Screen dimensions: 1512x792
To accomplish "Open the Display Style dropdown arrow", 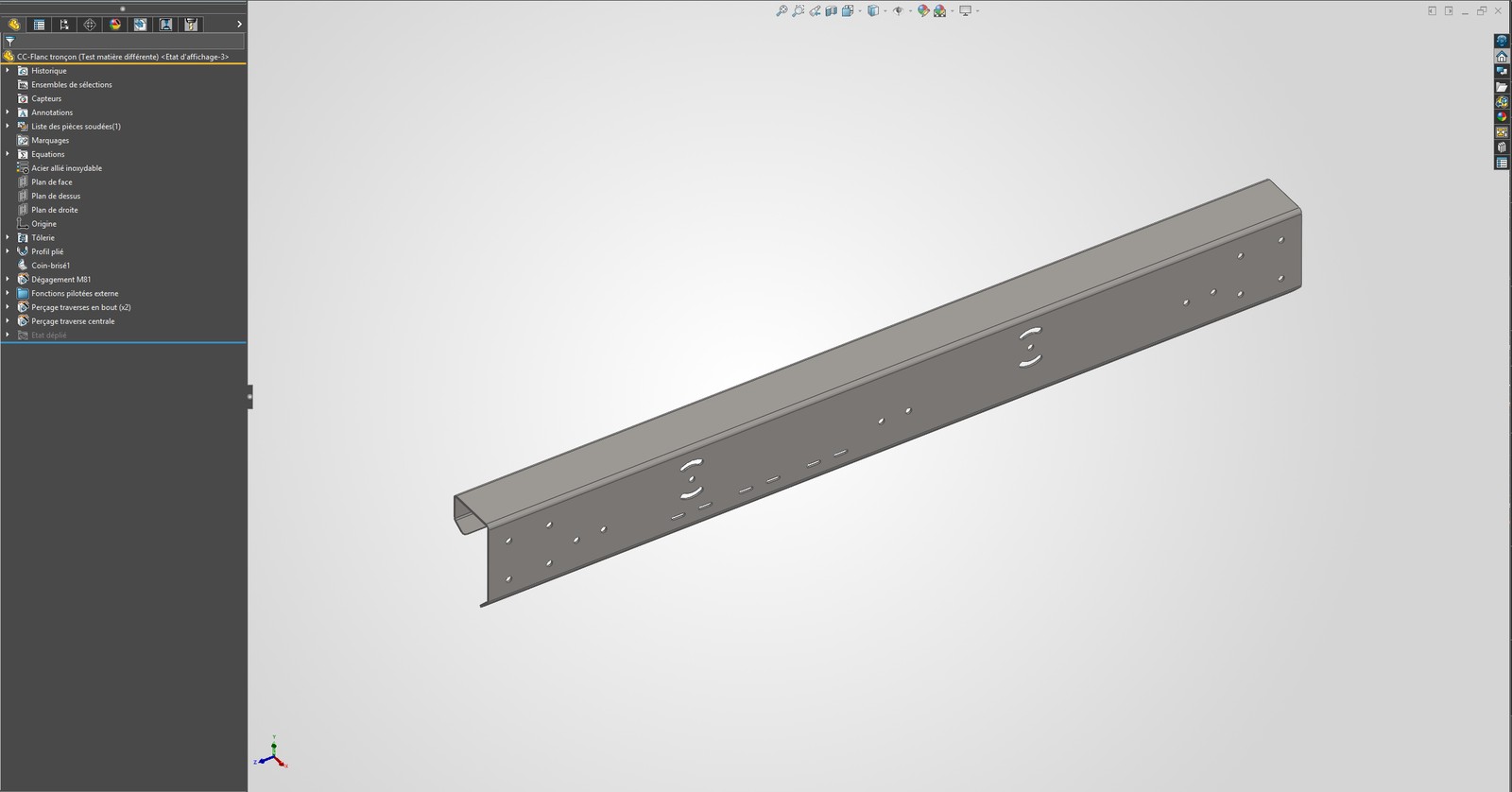I will [884, 11].
